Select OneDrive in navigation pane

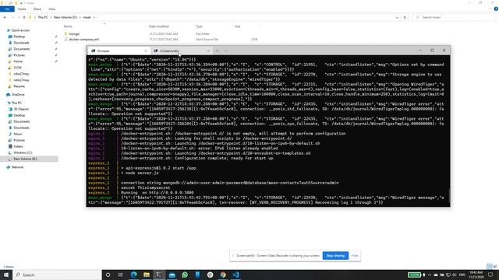pos(18,95)
